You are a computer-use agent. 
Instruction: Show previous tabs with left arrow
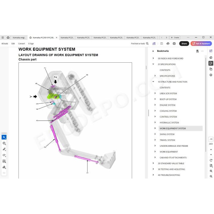coord(162,38)
